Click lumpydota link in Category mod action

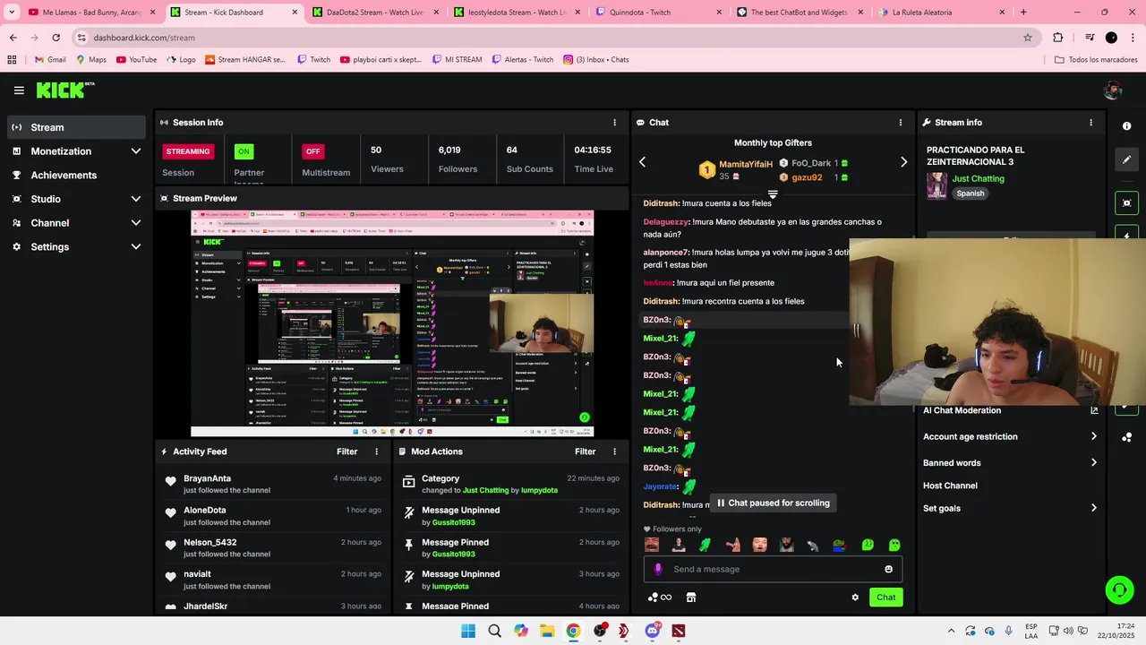pos(539,491)
